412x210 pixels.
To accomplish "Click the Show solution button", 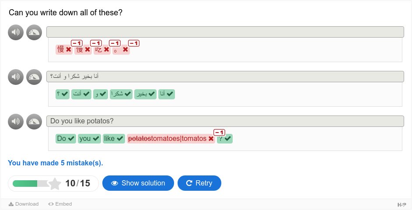I will [x=138, y=183].
